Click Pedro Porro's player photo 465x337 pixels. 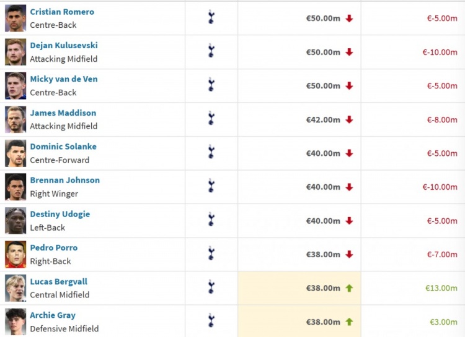[x=15, y=254]
